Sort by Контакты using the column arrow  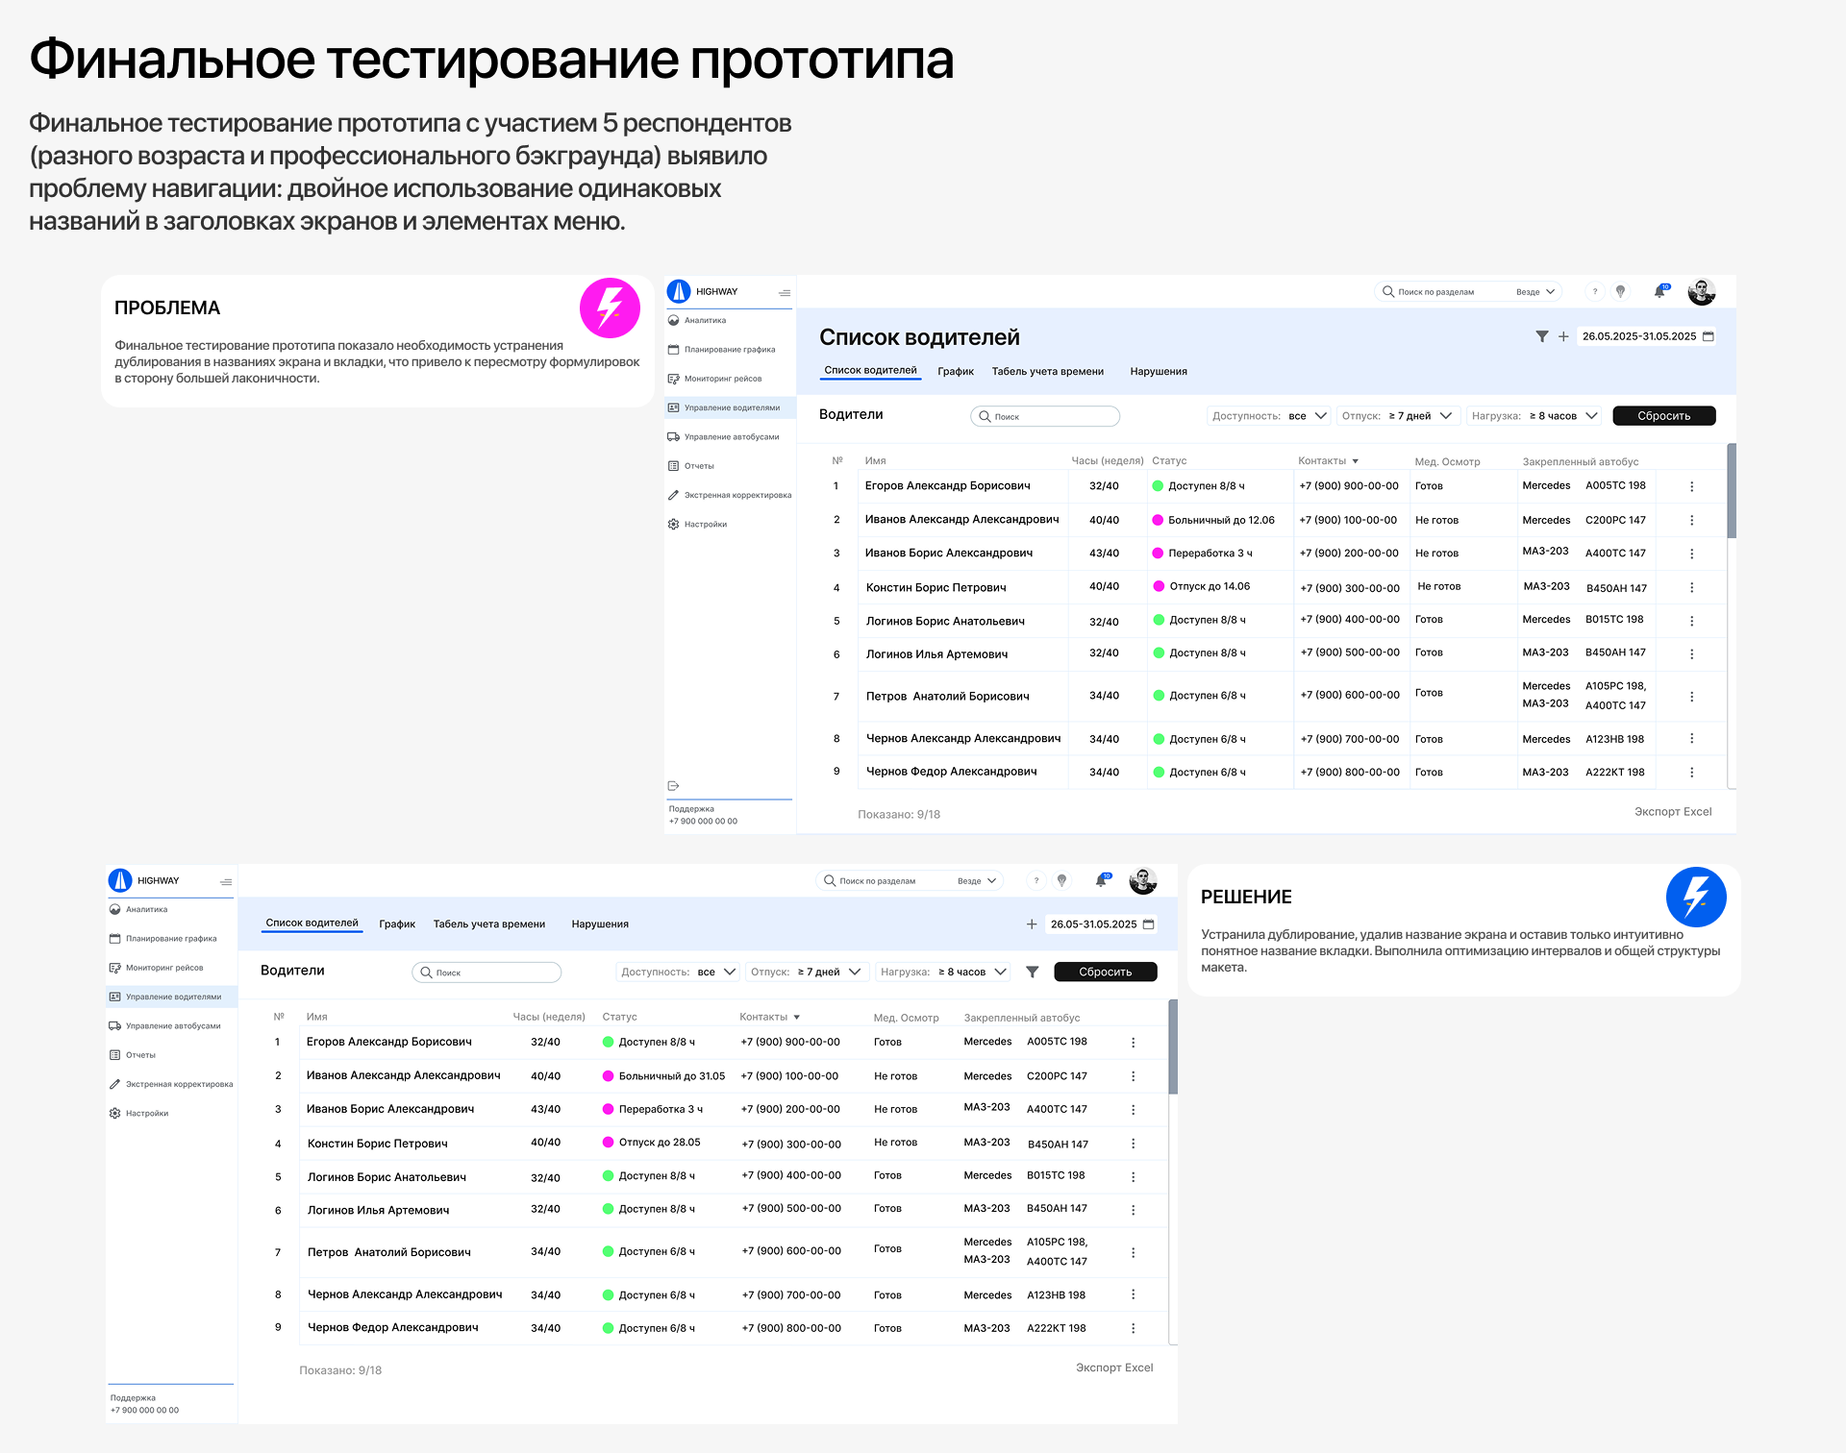point(1357,460)
